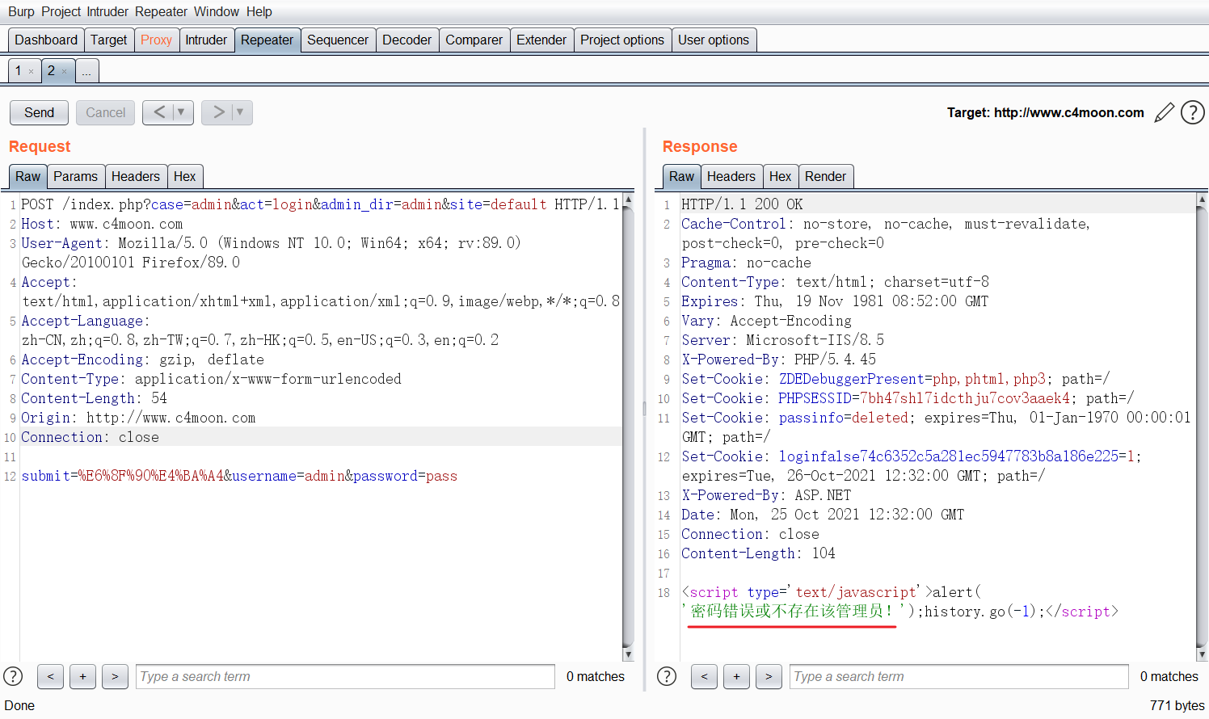This screenshot has height=719, width=1209.
Task: Show request Headers view
Action: [x=136, y=176]
